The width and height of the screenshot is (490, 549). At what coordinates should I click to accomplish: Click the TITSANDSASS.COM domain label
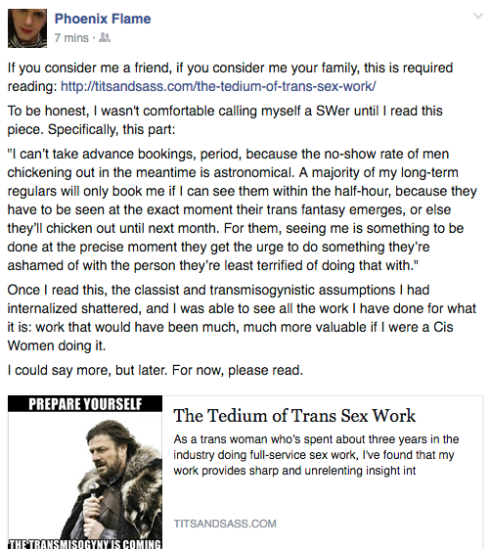coord(225,524)
